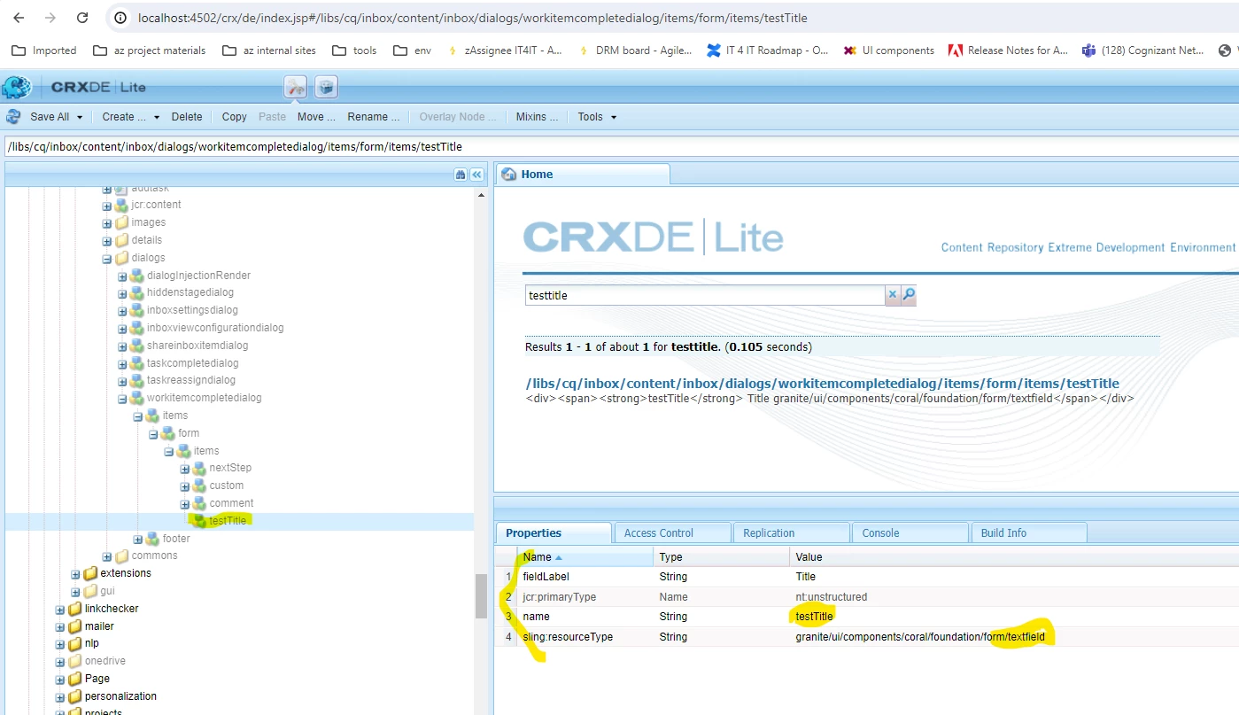
Task: Click the images folder icon
Action: [122, 222]
